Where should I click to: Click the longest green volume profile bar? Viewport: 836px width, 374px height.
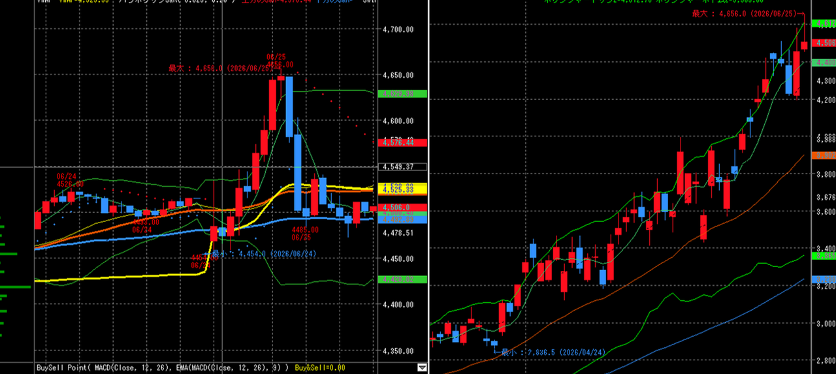(x=15, y=287)
